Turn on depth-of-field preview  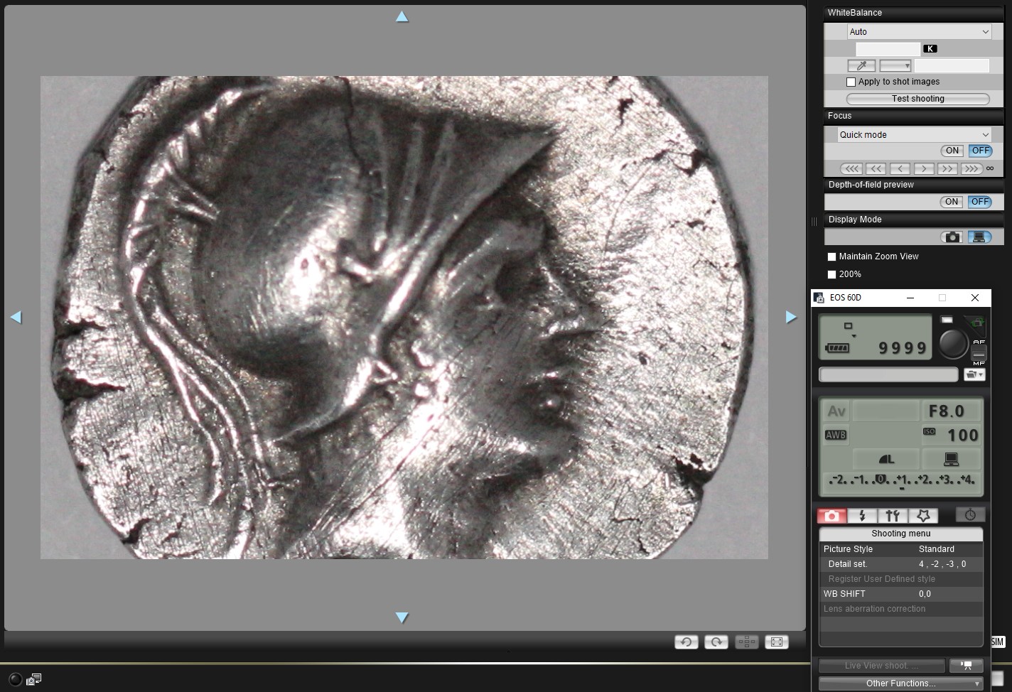click(952, 202)
